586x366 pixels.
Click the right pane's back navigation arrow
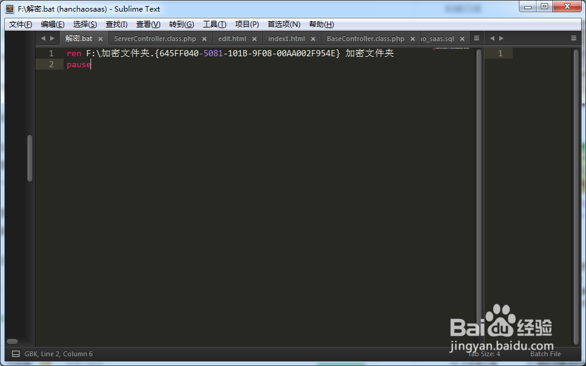[x=492, y=38]
